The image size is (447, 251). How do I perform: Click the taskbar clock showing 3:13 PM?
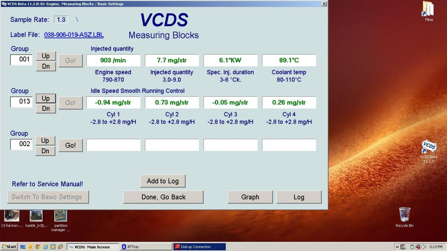click(436, 247)
